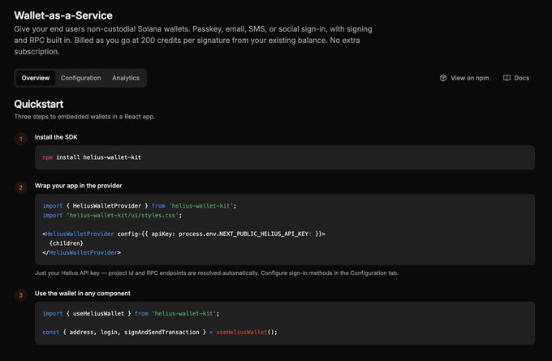
Task: Click the Quickstart heading
Action: pyautogui.click(x=39, y=104)
